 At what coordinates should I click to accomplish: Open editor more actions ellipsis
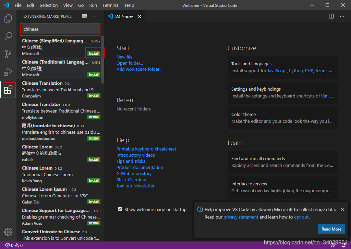tap(342, 16)
